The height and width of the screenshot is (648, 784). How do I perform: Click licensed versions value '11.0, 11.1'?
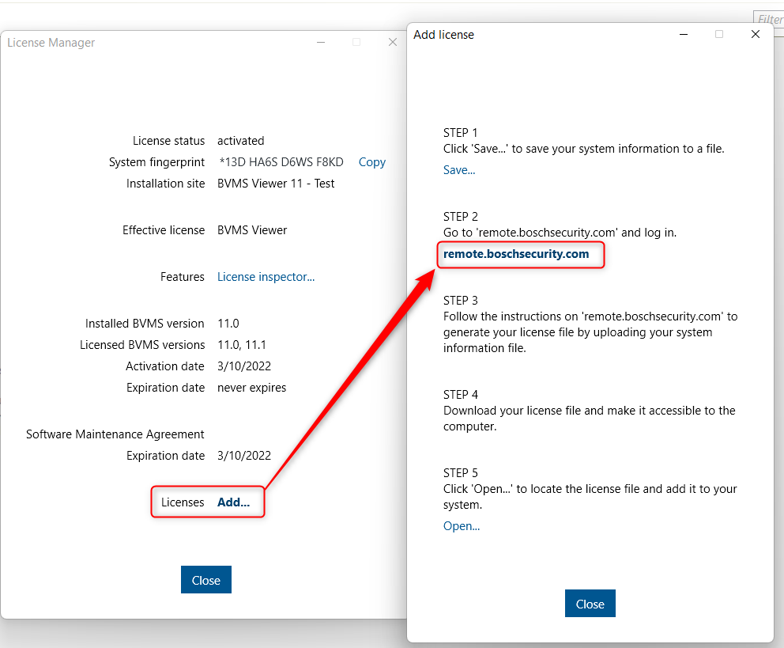tap(242, 345)
